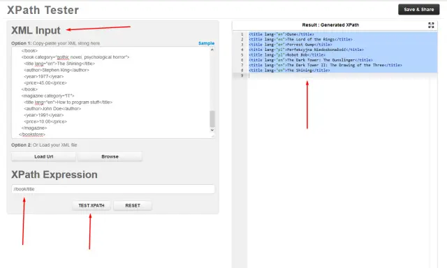Click the 'How to program stuff' title line in the XML input

coord(68,102)
